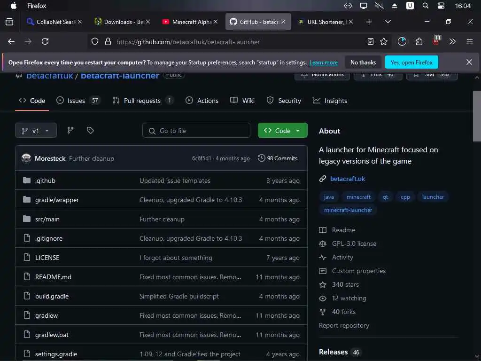Bookmark this page with star icon
The image size is (481, 361).
click(x=384, y=41)
